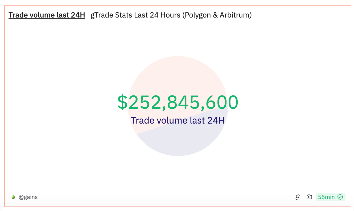Click the green apple avatar icon
This screenshot has height=211, width=354.
coord(13,197)
